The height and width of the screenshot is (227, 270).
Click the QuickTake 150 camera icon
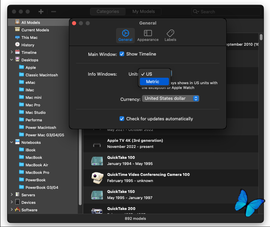97,195
